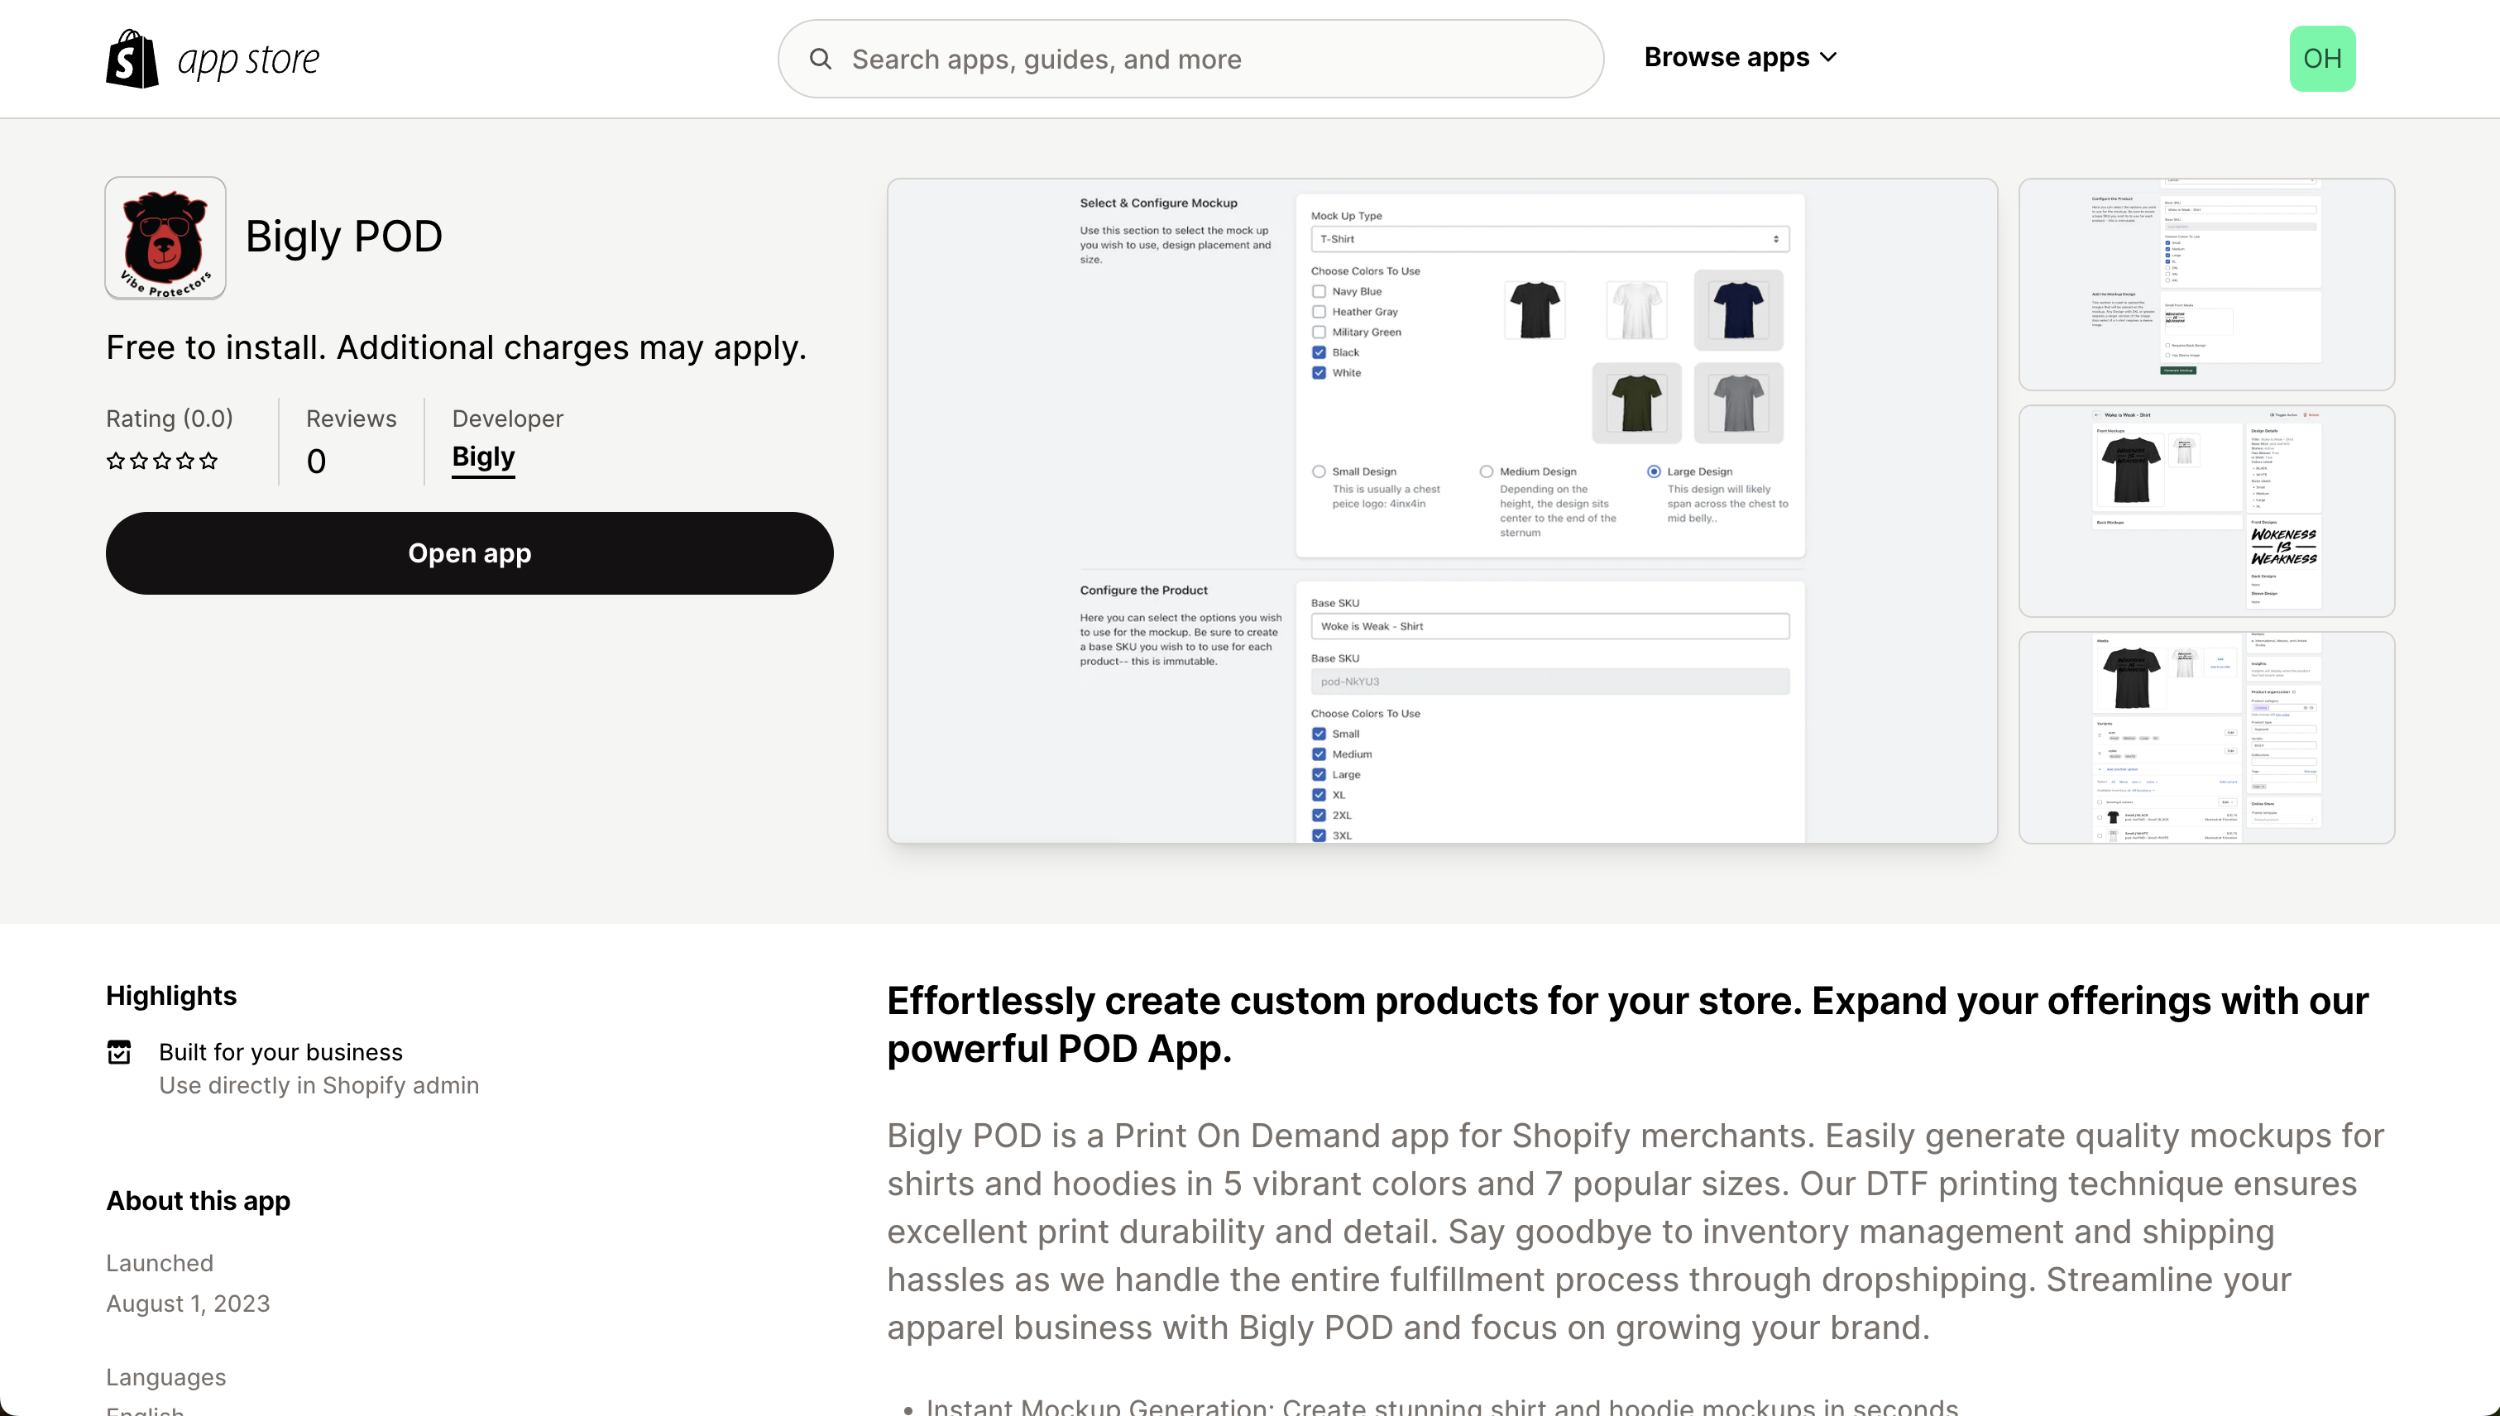Click the search magnifier icon
The image size is (2500, 1416).
click(x=820, y=60)
